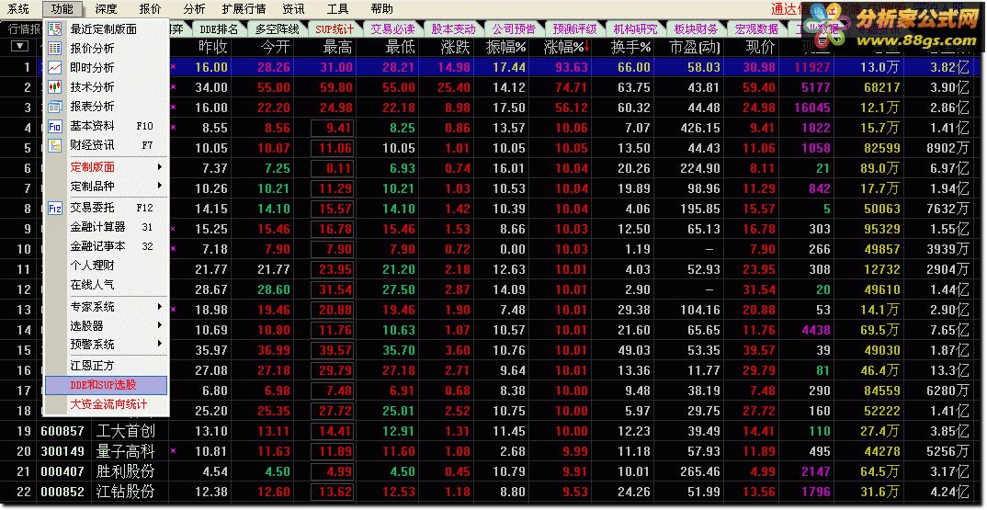Sort by the 涨幅% column header
Image resolution: width=987 pixels, height=510 pixels.
pyautogui.click(x=566, y=47)
